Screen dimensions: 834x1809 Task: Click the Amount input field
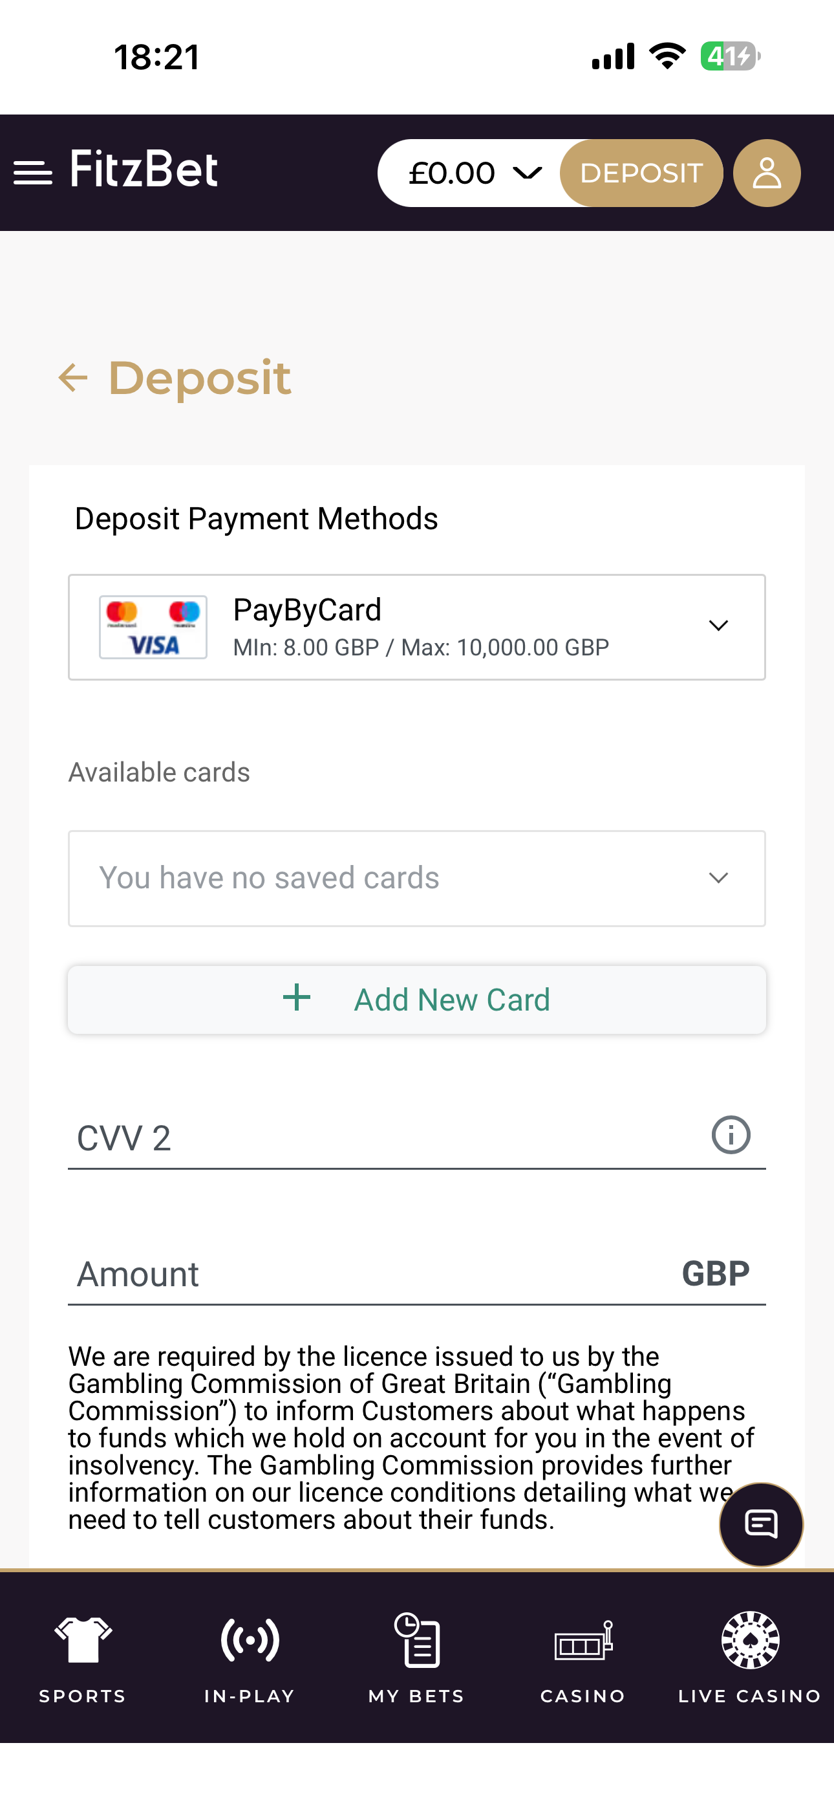pos(372,1274)
